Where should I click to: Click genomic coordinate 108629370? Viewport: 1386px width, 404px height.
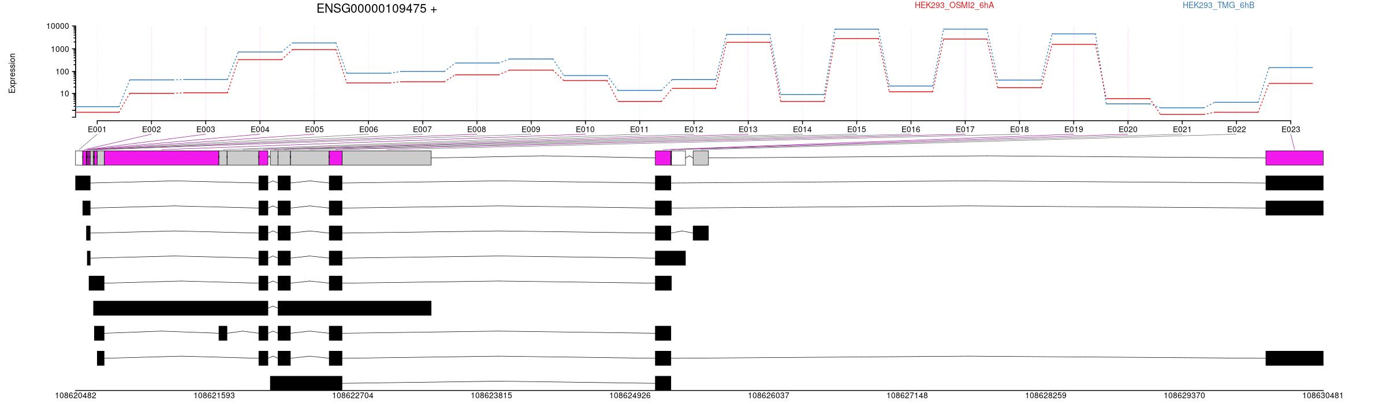(1184, 395)
